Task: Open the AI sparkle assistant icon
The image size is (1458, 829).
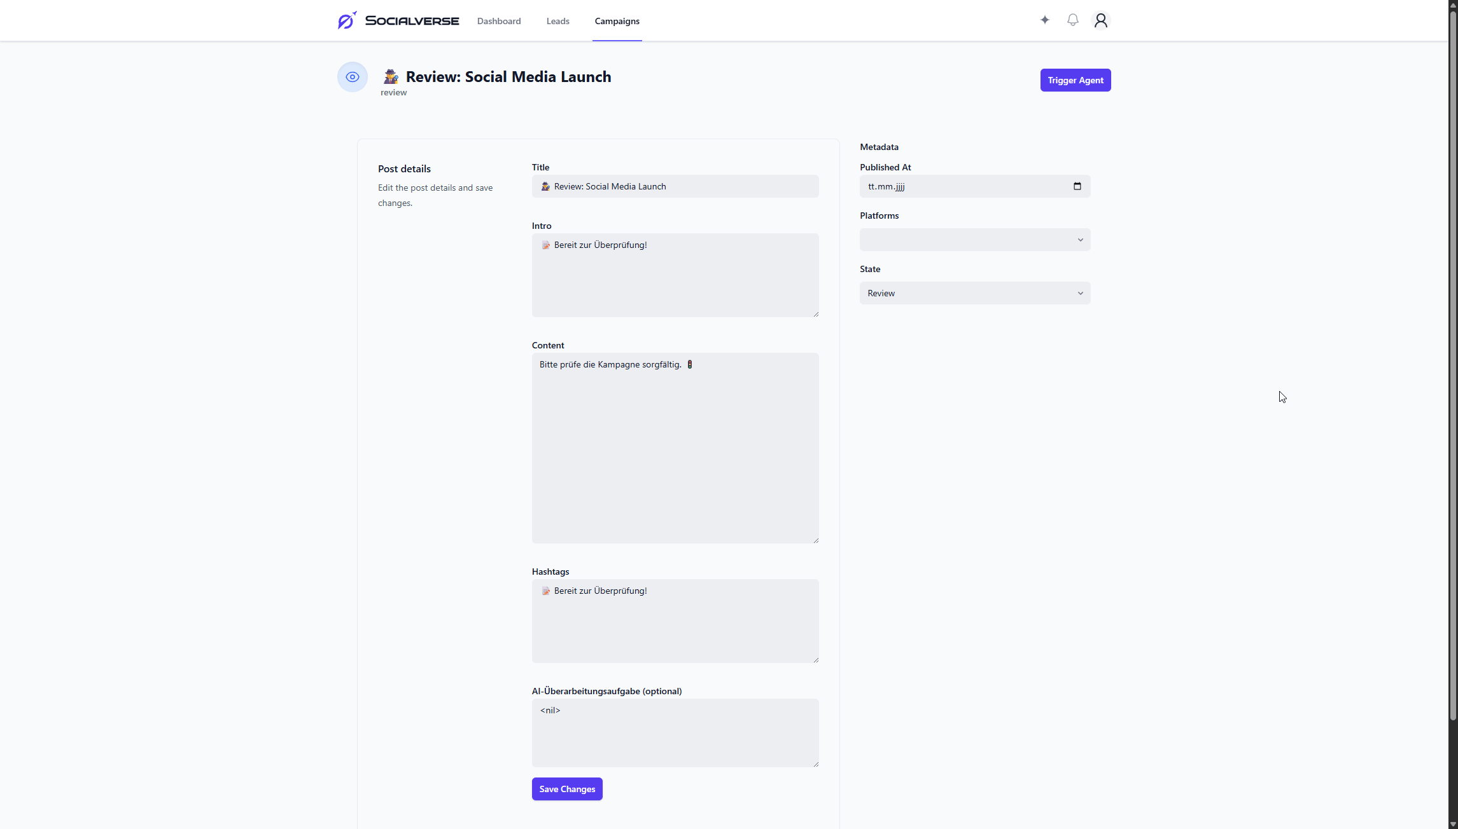Action: (x=1044, y=20)
